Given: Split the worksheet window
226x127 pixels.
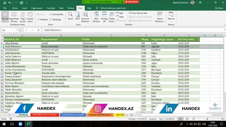Looking at the screenshot, I should coord(120,13).
